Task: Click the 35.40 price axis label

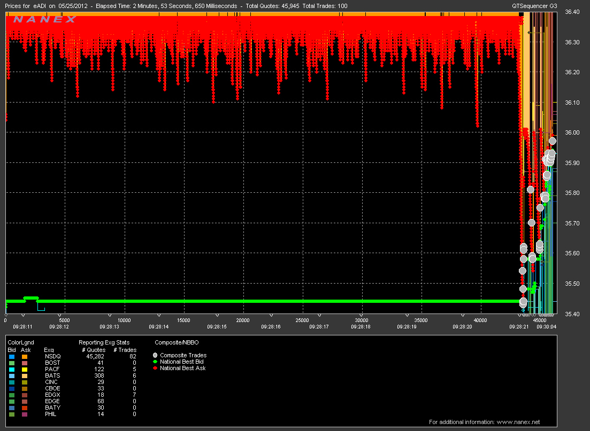Action: [572, 314]
